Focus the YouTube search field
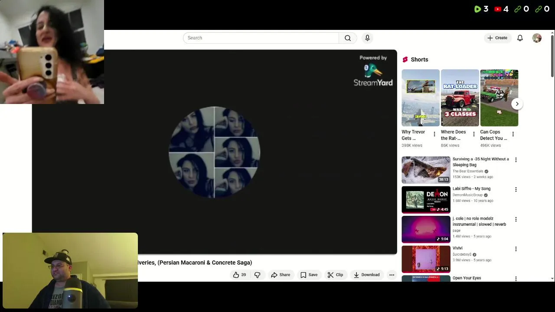555x312 pixels. (261, 38)
